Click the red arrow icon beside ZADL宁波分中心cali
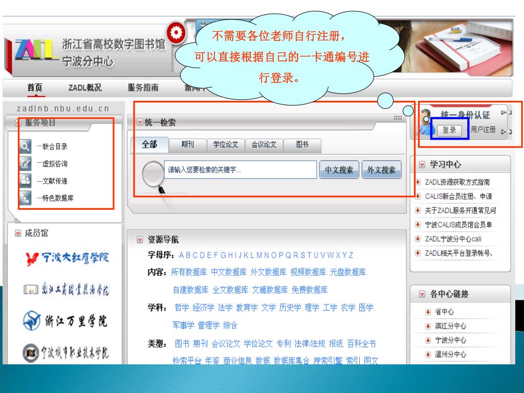Screen dimensions: 524x393 [x=418, y=238]
